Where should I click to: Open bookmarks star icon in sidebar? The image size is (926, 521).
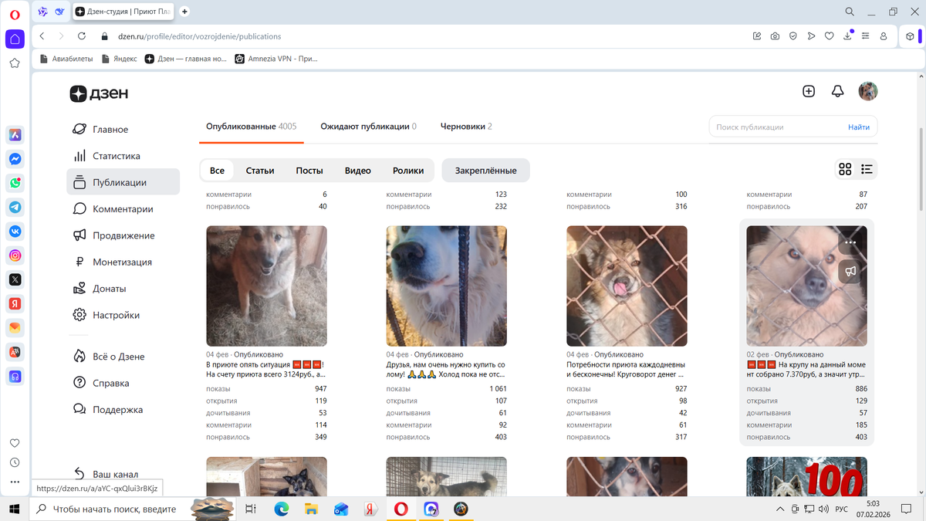point(15,63)
